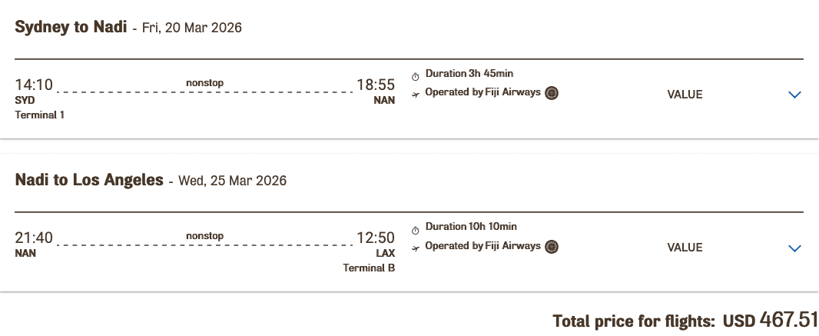Click Fiji Airways logo on Sydney to Nadi flight
Viewport: 819px width, 336px height.
click(x=552, y=94)
